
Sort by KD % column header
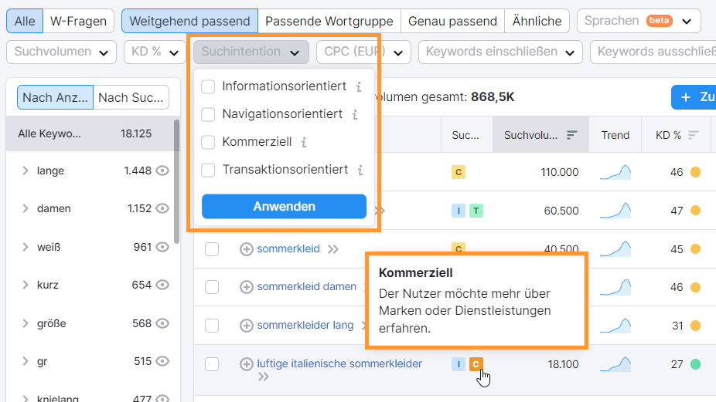[677, 135]
